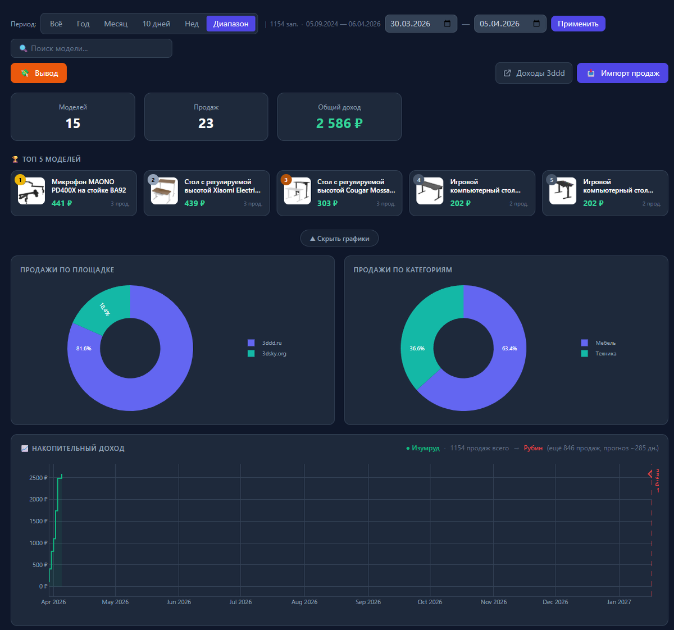Select the Диапазон period tab
The image size is (674, 630).
pyautogui.click(x=231, y=24)
